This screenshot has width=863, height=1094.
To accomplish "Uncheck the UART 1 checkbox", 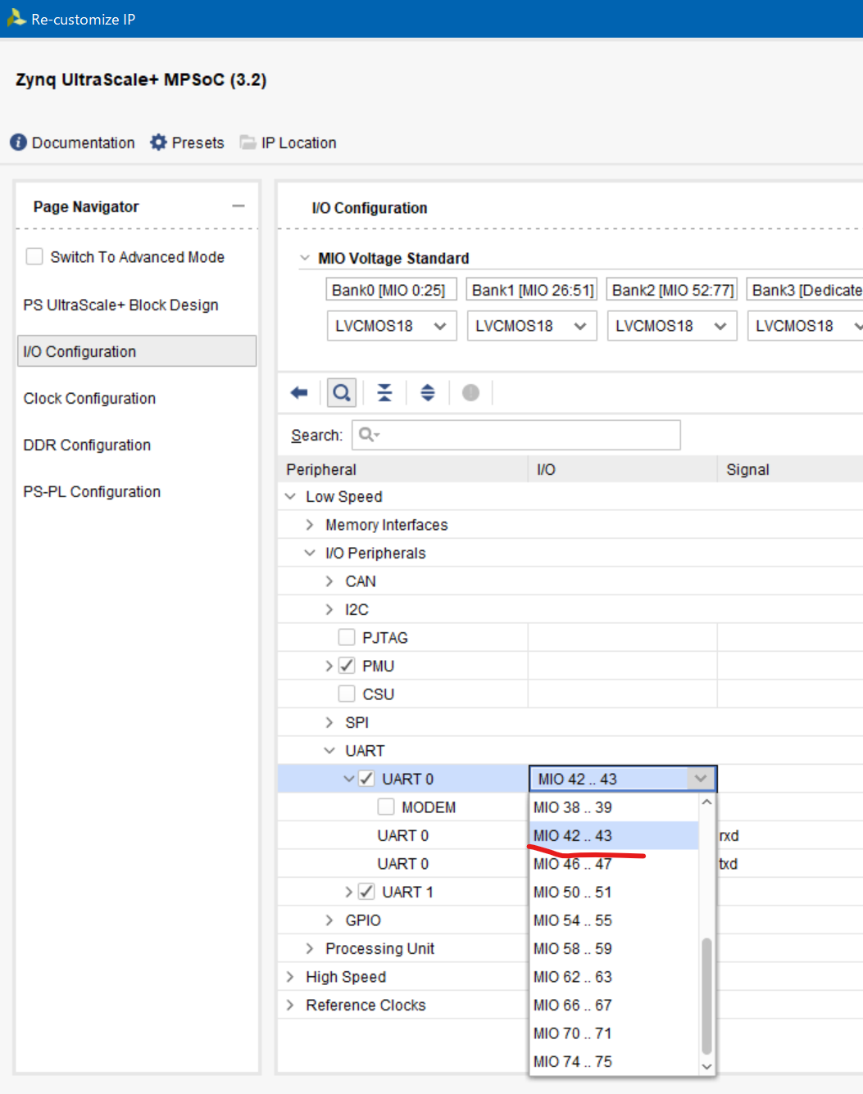I will click(x=366, y=892).
